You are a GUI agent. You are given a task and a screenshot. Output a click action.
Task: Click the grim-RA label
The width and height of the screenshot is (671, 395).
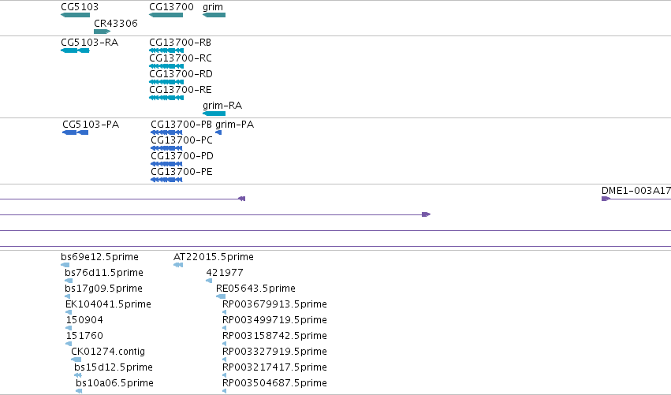point(222,106)
